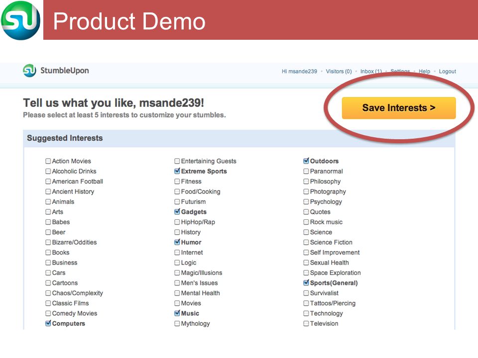Click the Logout link
The image size is (478, 358).
tap(448, 71)
